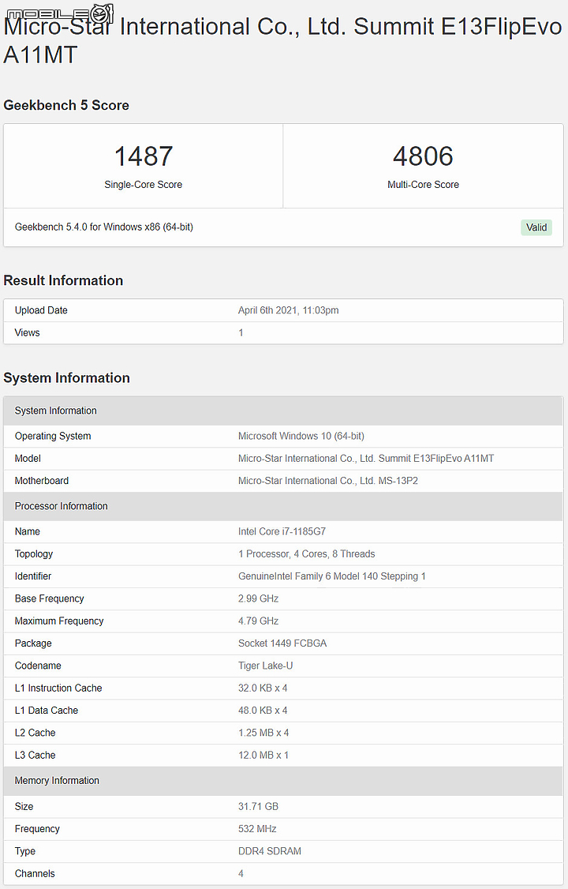
Task: Click the System Information table header row
Action: [283, 411]
